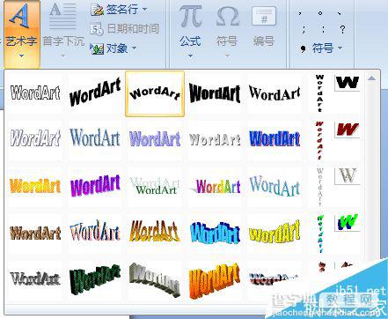The width and height of the screenshot is (388, 319).
Task: Select light purple bold WordArt style
Action: [x=155, y=138]
